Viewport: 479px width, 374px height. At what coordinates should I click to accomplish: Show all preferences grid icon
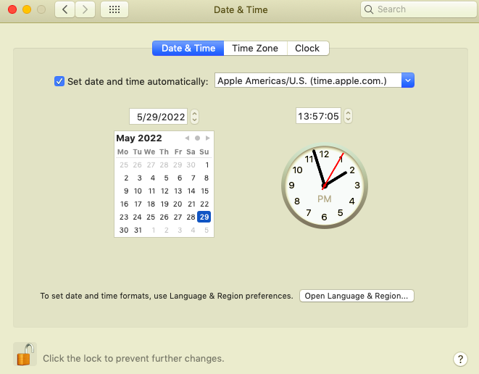tap(114, 9)
